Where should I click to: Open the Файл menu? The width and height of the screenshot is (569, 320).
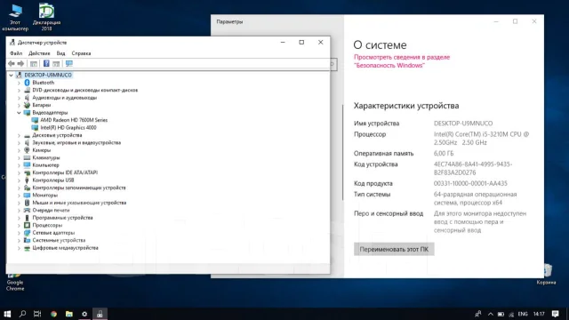[16, 53]
